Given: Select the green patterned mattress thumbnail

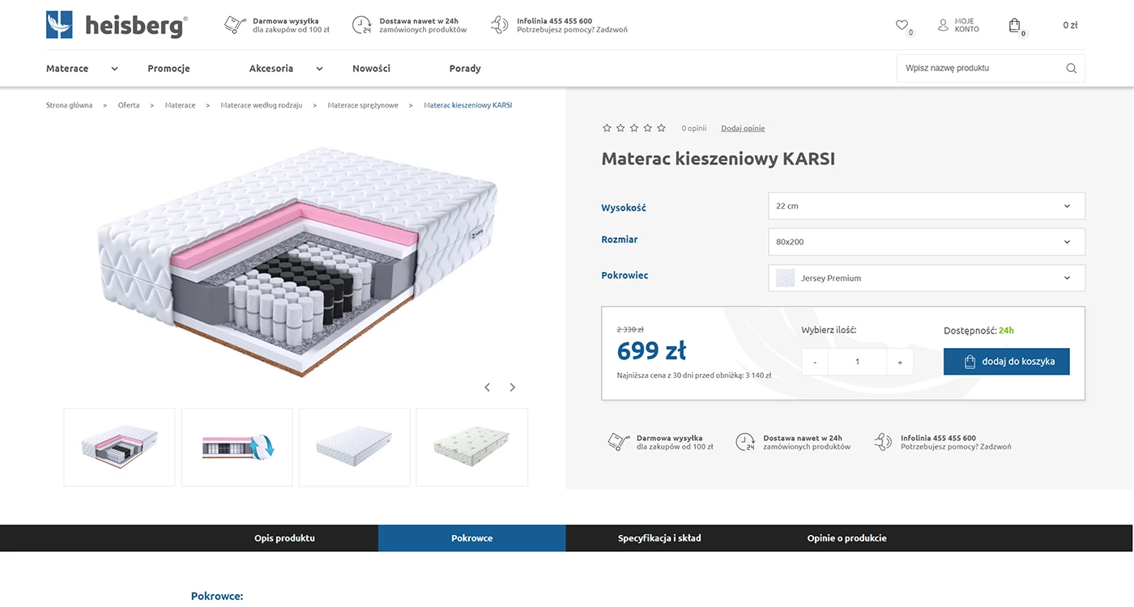Looking at the screenshot, I should point(471,447).
